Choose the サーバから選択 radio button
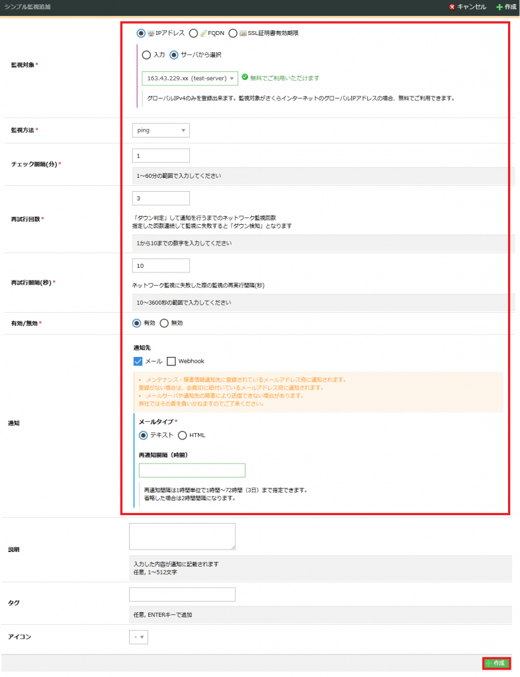 175,55
